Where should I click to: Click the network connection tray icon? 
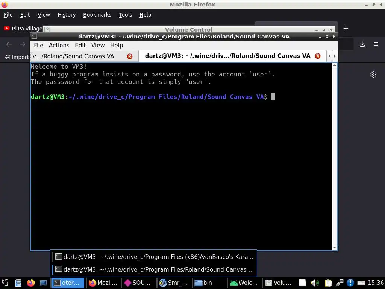(340, 283)
